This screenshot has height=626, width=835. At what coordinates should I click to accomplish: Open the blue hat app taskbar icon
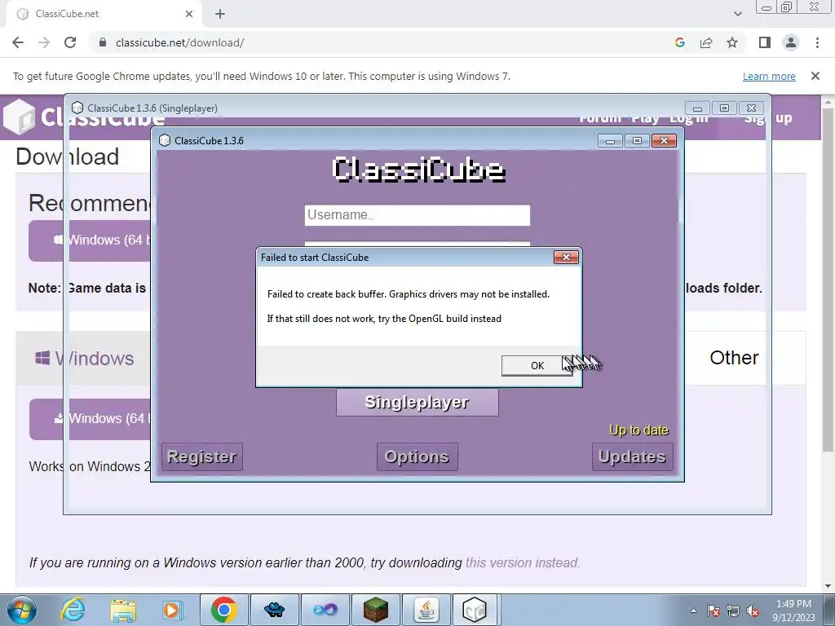(275, 610)
